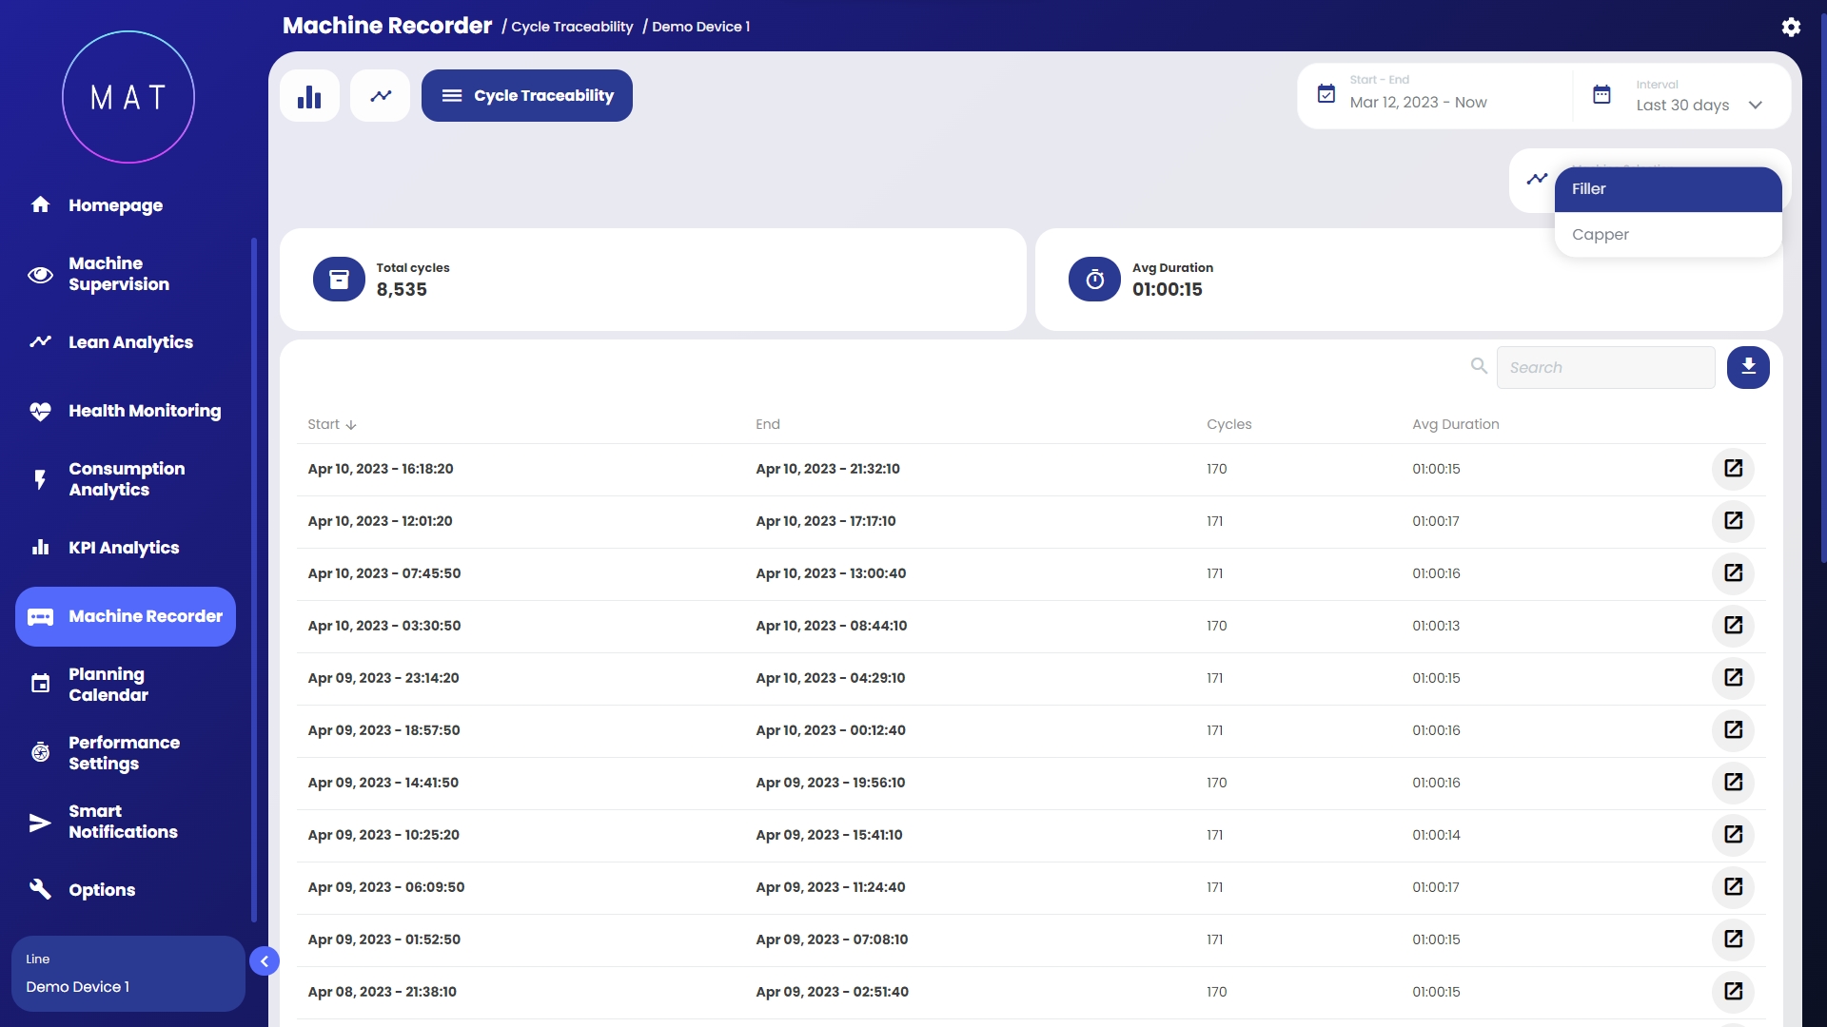Open Start-End date range calendar icon
1827x1027 pixels.
[x=1326, y=94]
